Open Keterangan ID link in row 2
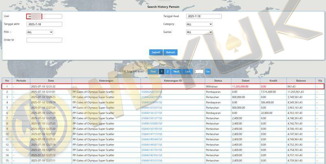The width and height of the screenshot is (326, 164). tap(152, 92)
